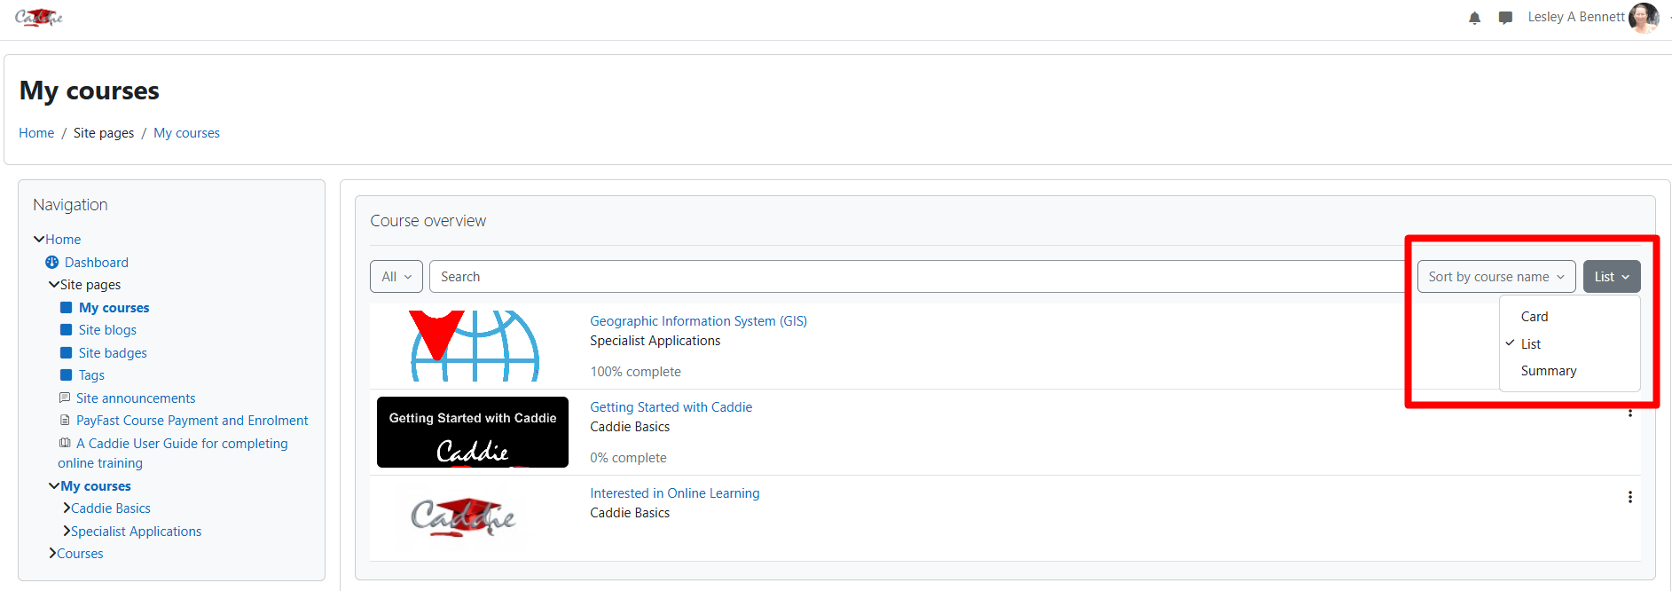The image size is (1672, 591).
Task: Open the Sort by course name dropdown
Action: pyautogui.click(x=1495, y=277)
